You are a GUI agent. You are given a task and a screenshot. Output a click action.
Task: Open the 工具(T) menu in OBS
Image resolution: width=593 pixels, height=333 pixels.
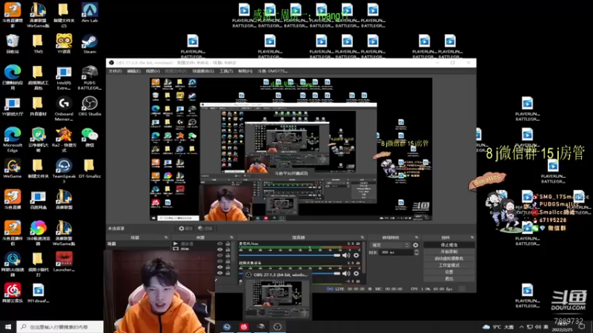[x=226, y=71]
